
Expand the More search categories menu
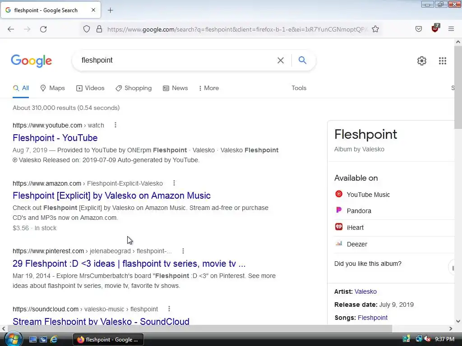click(209, 88)
